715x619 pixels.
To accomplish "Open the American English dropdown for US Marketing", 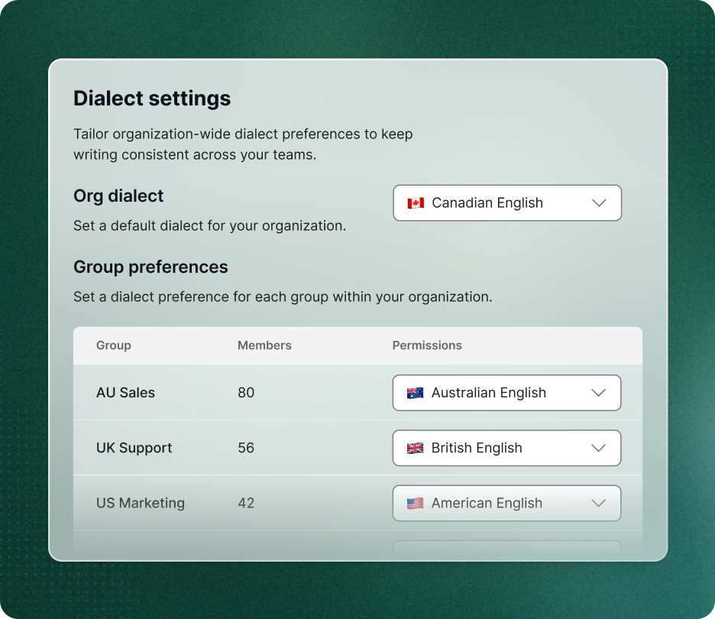I will click(506, 503).
